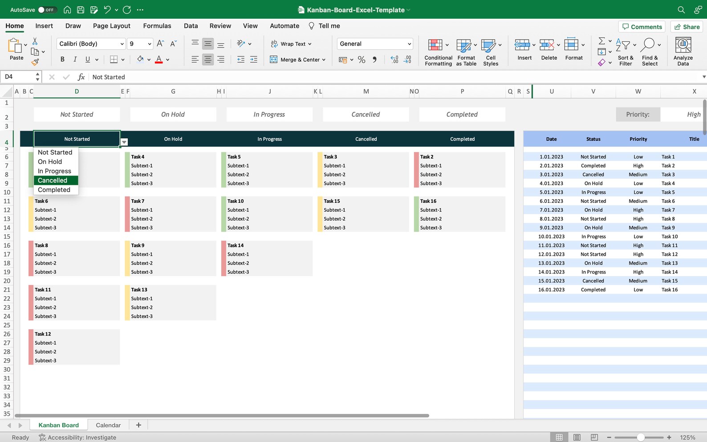Open the font size dropdown
The width and height of the screenshot is (707, 442).
[150, 44]
